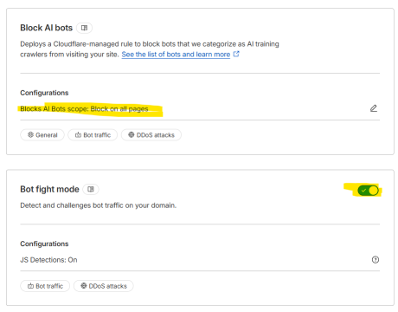398x312 pixels.
Task: Click help icon on JS Detections row
Action: [x=376, y=260]
